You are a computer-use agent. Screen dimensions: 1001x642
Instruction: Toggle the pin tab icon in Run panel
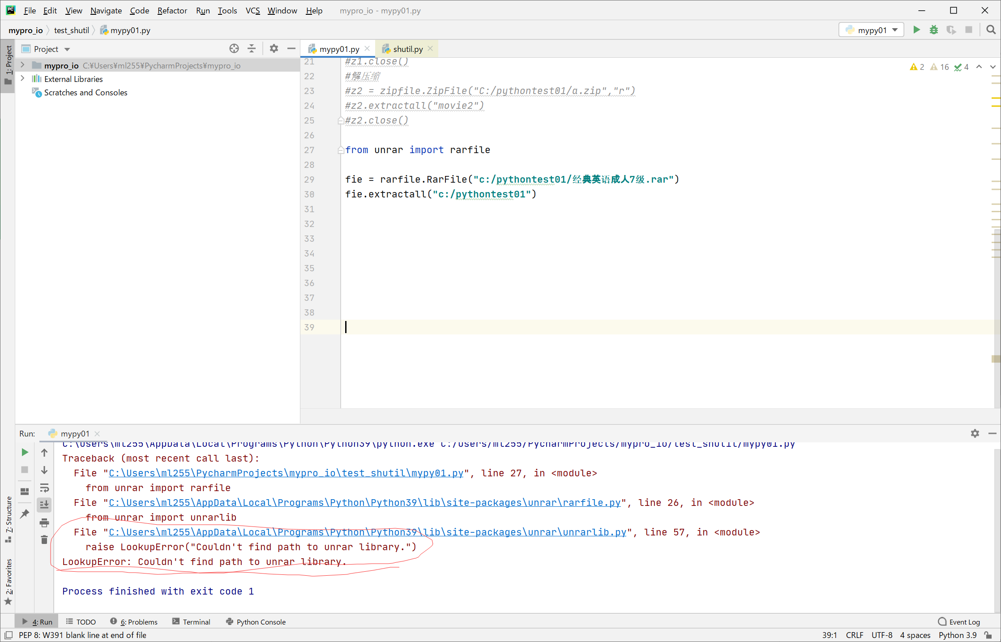click(25, 514)
